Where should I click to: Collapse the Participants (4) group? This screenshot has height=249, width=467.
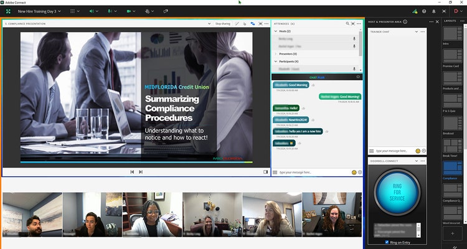point(275,62)
